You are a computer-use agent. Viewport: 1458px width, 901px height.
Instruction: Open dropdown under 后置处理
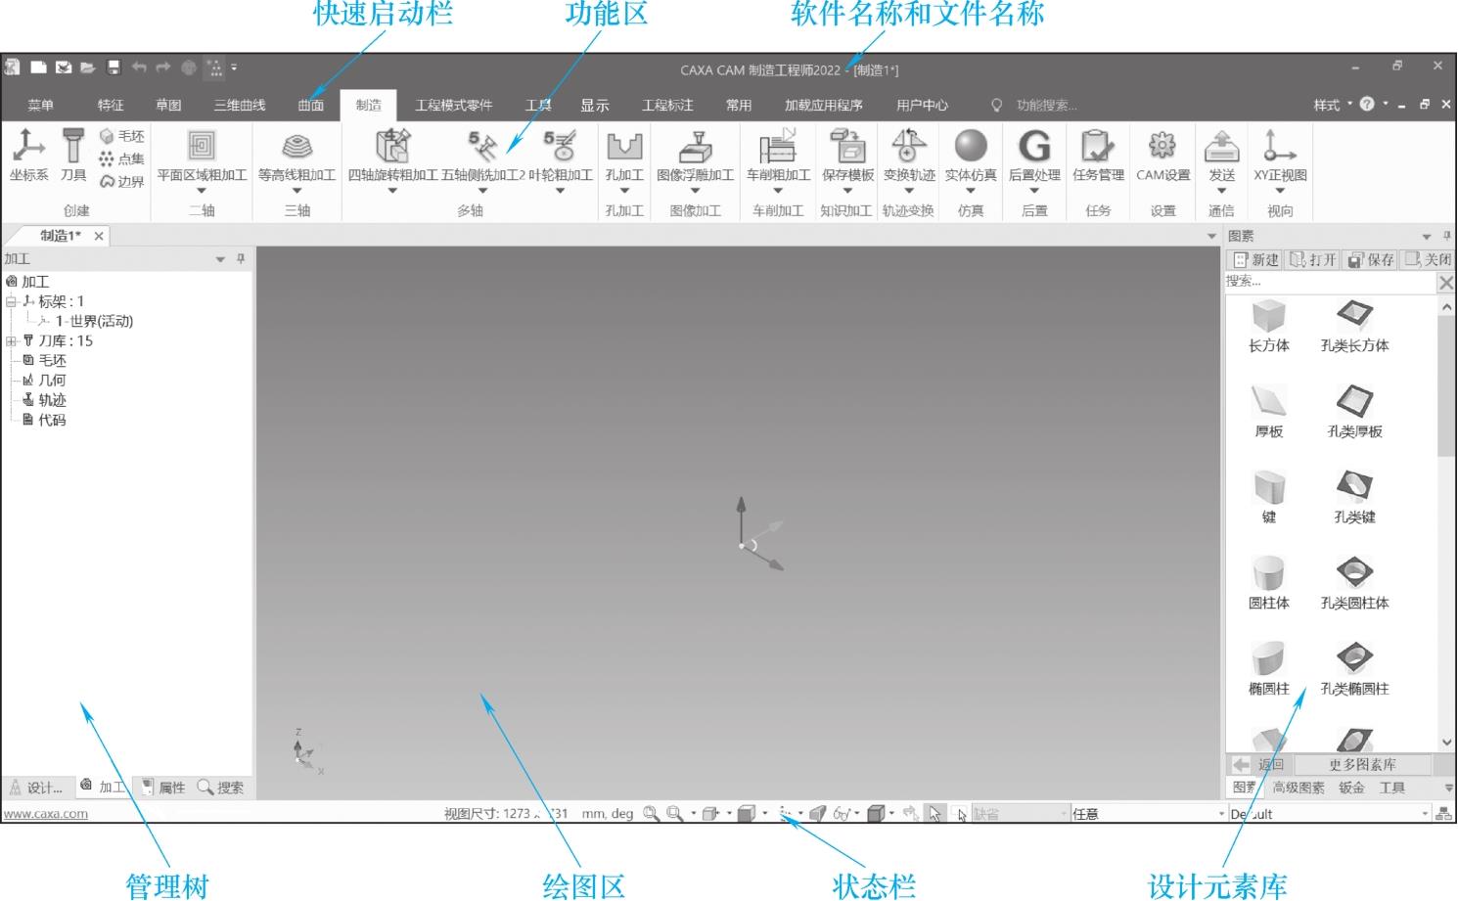(1034, 191)
